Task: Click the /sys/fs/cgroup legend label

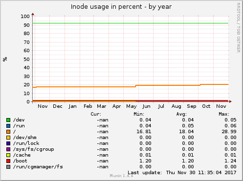Action: coord(34,149)
